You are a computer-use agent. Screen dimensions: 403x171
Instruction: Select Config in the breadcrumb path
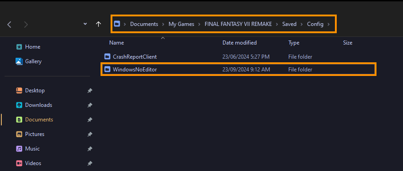coord(315,24)
